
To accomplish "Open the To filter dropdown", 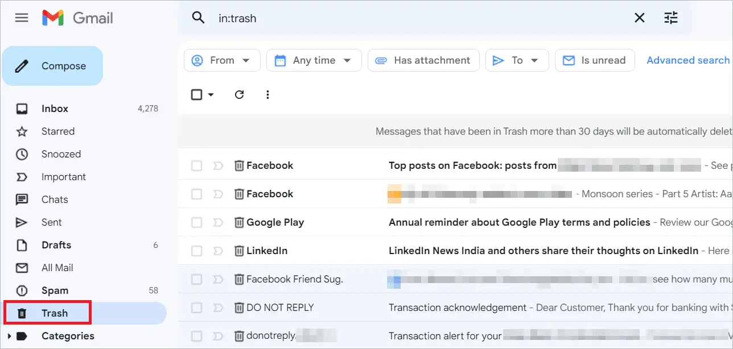I will coord(517,60).
